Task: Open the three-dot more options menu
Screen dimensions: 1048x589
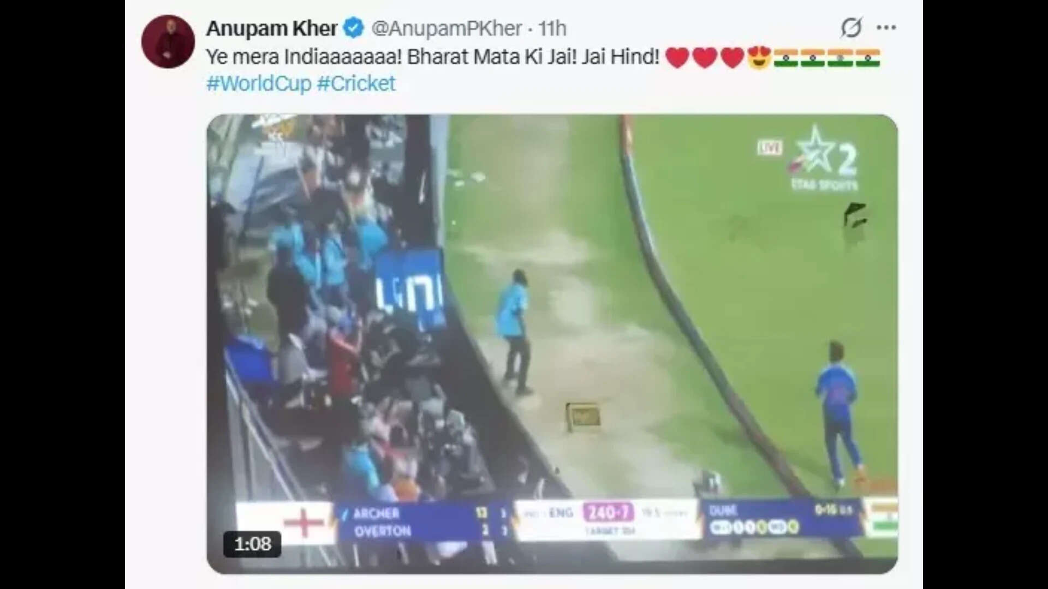Action: (x=886, y=27)
